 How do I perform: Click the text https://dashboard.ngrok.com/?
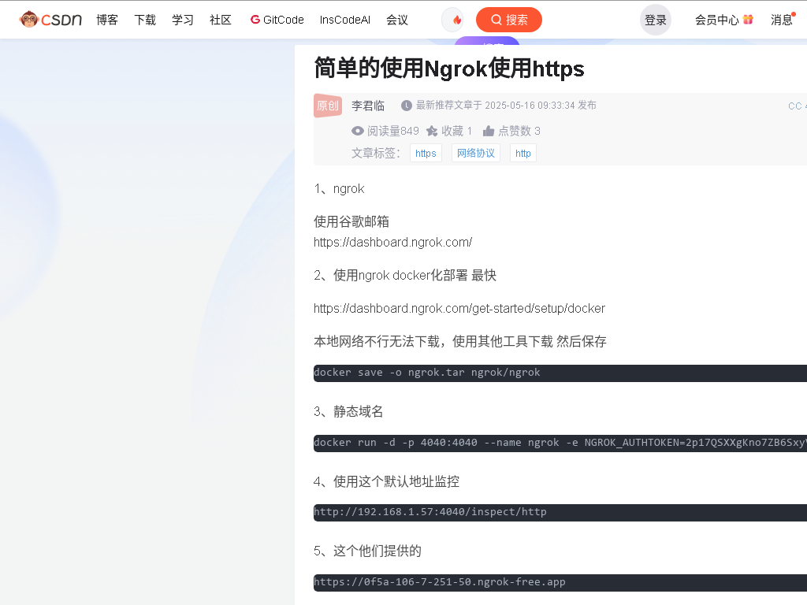tap(392, 243)
